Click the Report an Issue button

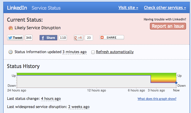coord(168,26)
